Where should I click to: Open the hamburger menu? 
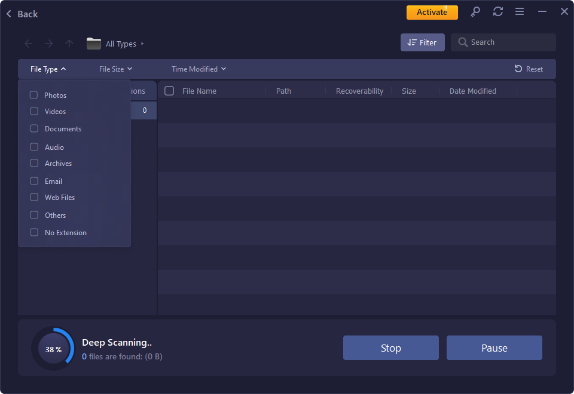[x=519, y=11]
